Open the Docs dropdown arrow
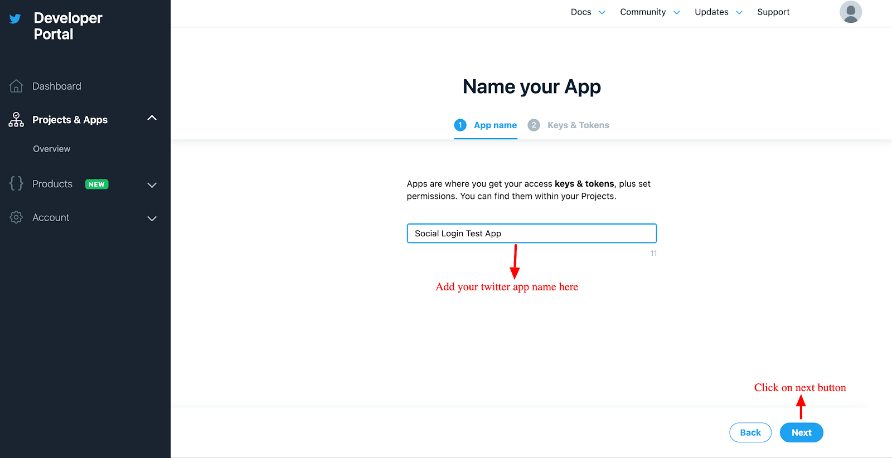This screenshot has width=892, height=458. coord(602,13)
